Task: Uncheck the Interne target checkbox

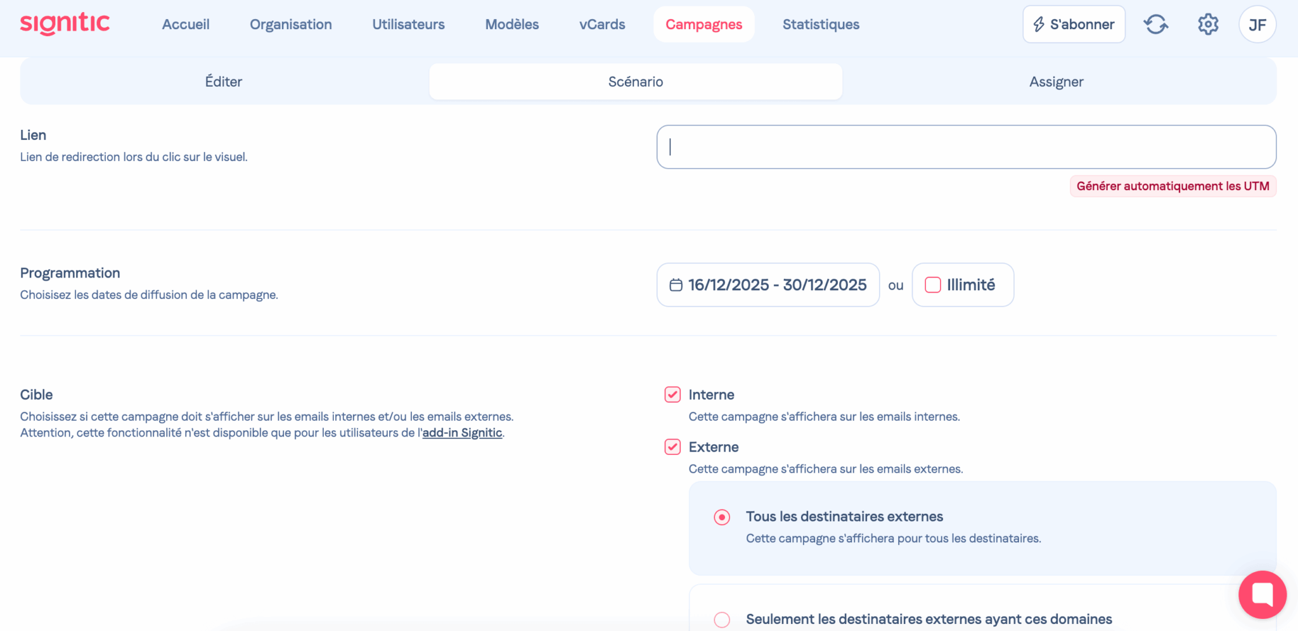Action: point(672,395)
